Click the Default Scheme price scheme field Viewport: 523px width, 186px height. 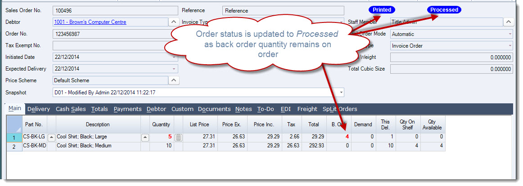pyautogui.click(x=110, y=80)
